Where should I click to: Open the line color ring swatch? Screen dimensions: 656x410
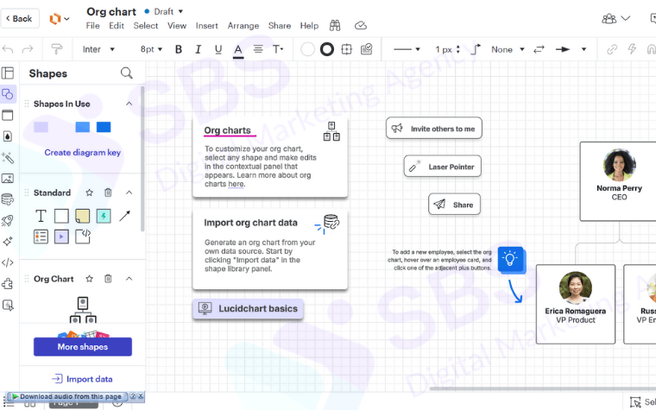pos(327,49)
